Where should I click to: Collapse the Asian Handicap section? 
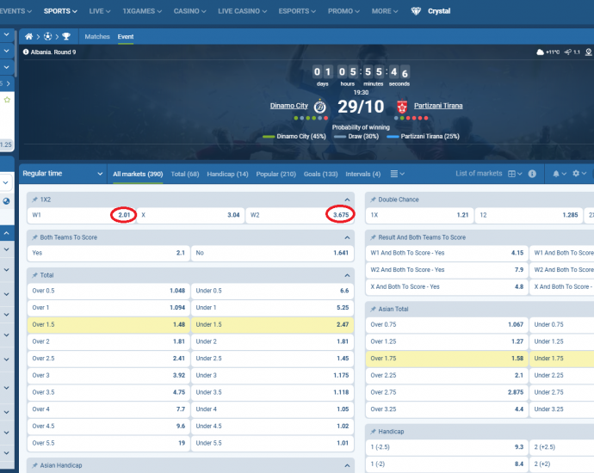click(347, 465)
